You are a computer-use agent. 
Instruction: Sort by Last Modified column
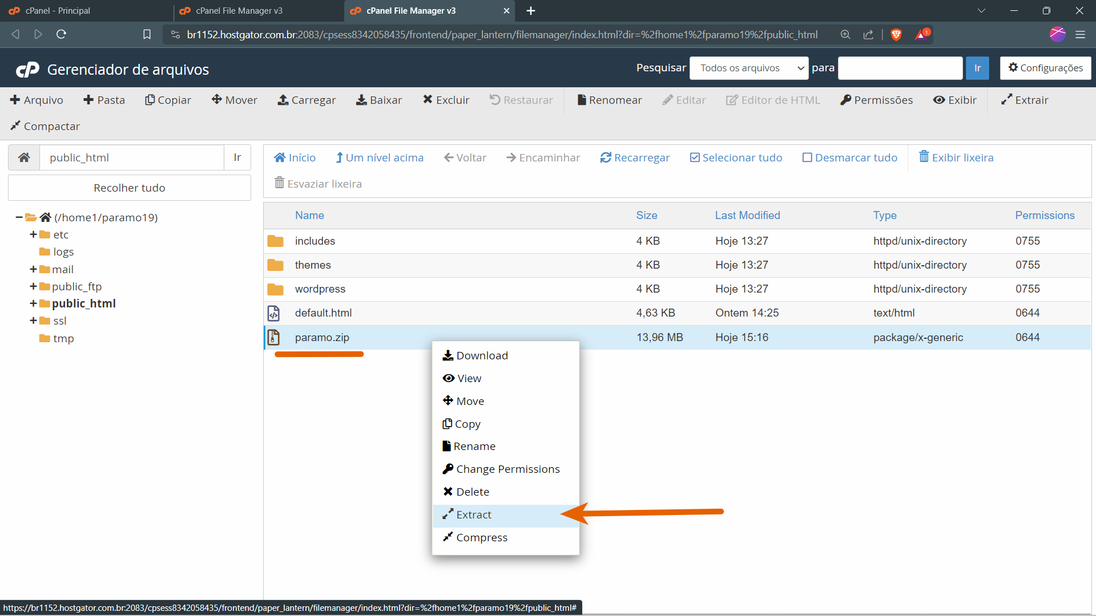tap(747, 215)
